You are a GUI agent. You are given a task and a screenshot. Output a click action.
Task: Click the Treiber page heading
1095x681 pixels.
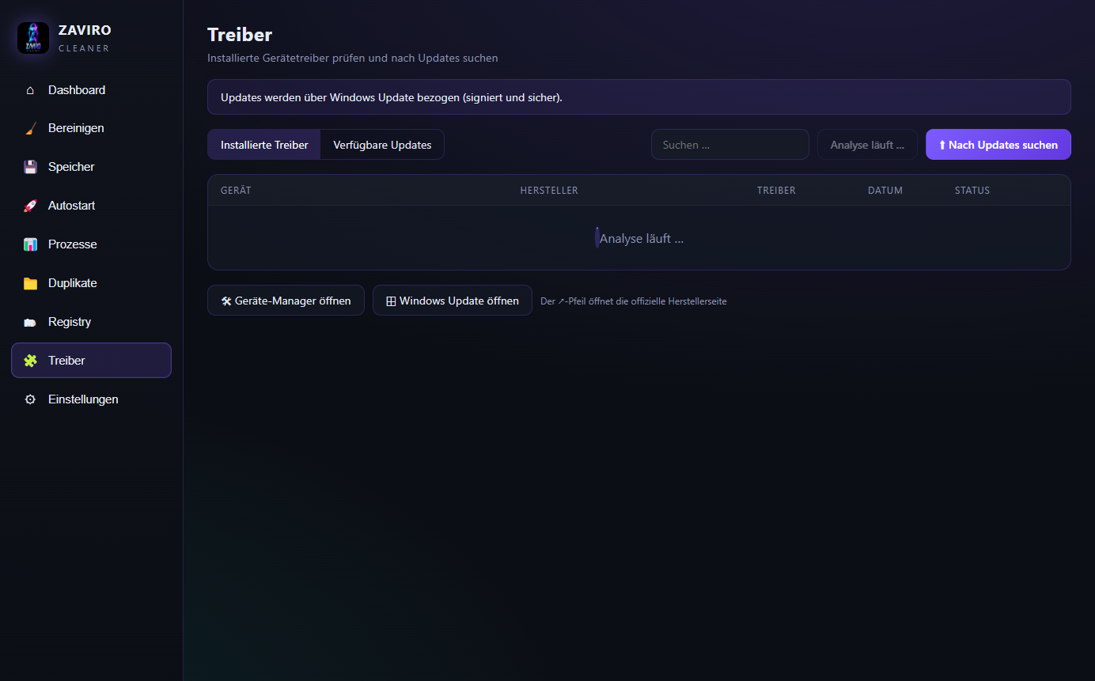(x=240, y=35)
